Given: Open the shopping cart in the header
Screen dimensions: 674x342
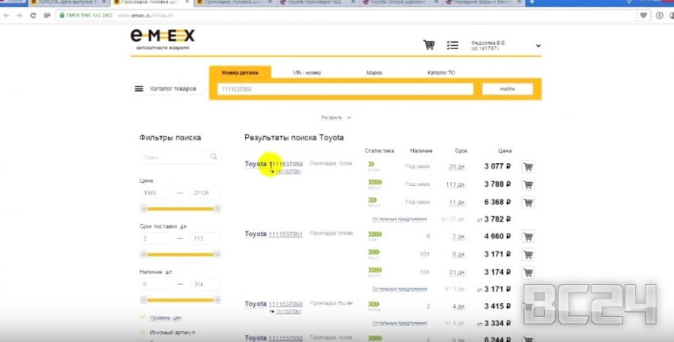Looking at the screenshot, I should pyautogui.click(x=429, y=45).
